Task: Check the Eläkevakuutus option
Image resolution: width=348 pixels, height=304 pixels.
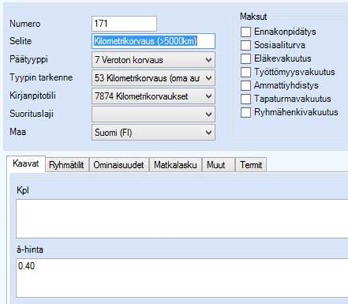Action: 245,59
